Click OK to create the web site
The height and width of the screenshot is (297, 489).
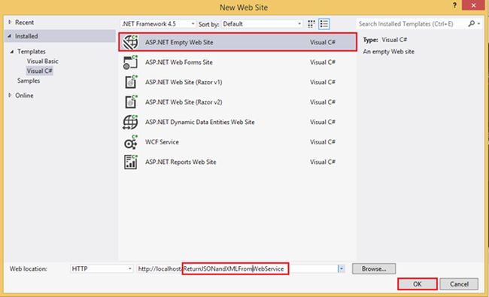click(418, 284)
